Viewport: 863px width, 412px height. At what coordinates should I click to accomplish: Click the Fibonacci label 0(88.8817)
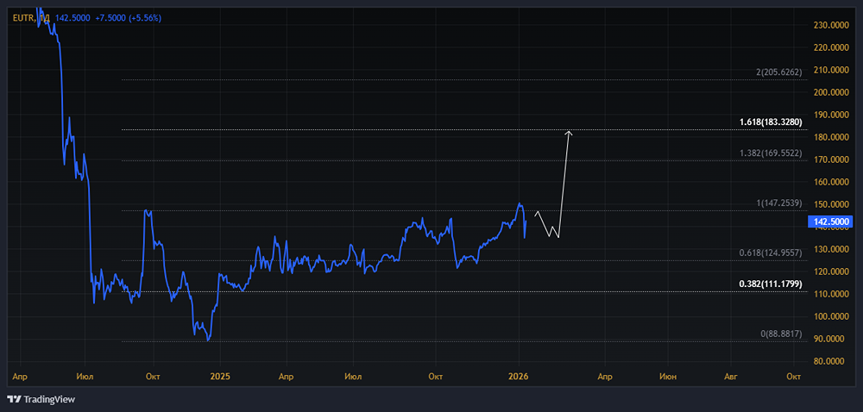(782, 334)
